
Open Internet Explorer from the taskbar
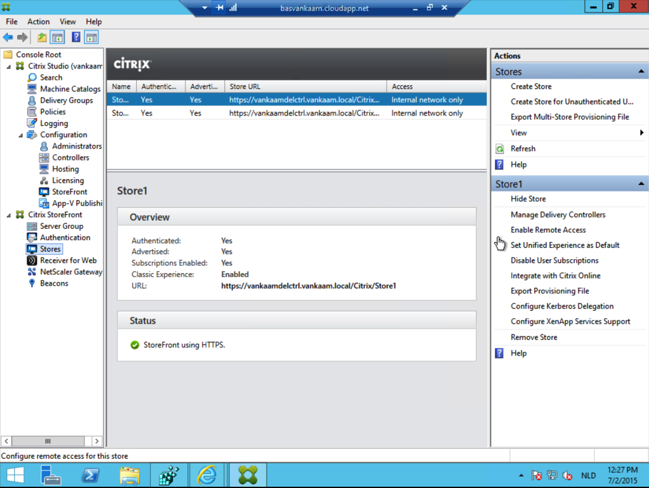(207, 475)
